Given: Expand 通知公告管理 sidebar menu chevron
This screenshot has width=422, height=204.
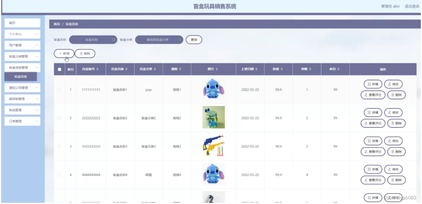Looking at the screenshot, I should 37,88.
